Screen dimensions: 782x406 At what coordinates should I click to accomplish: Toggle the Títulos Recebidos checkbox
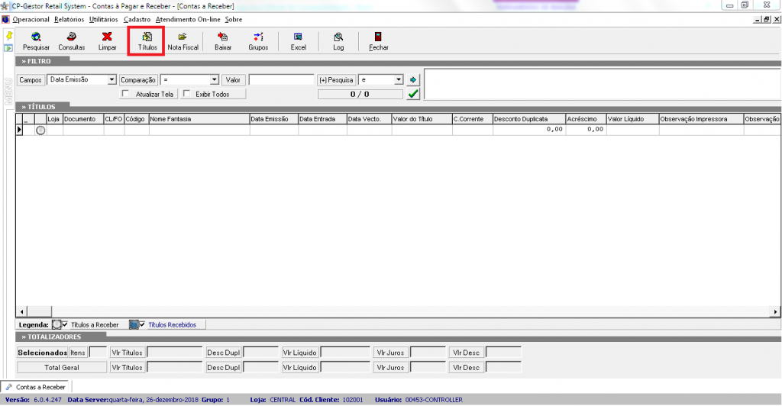click(143, 325)
